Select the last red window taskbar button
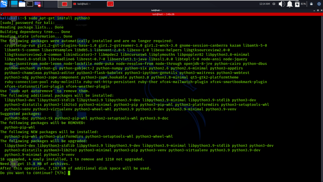The width and height of the screenshot is (323, 182). point(110,4)
